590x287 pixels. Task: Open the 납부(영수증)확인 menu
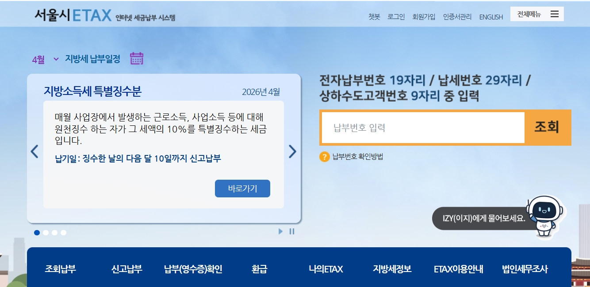click(x=193, y=269)
